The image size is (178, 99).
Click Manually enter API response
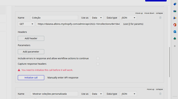click(x=63, y=77)
